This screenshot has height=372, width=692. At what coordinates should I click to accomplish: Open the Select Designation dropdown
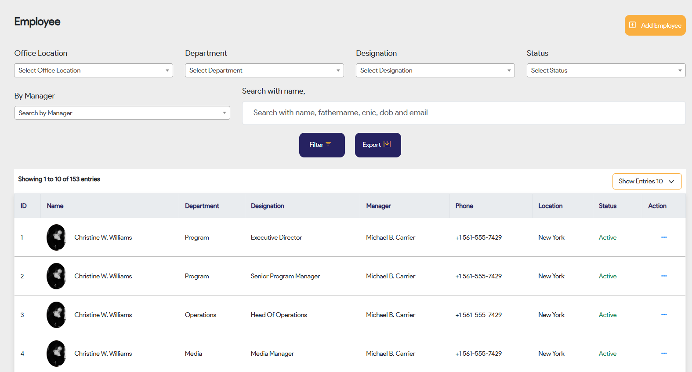tap(435, 70)
